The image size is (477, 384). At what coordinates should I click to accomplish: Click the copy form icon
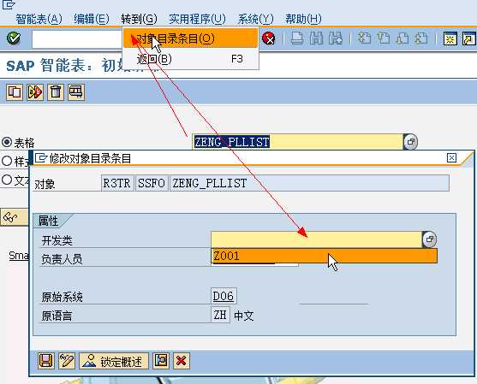pos(15,92)
